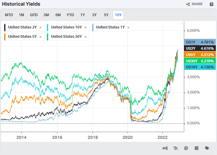Select the YTD time range
The height and width of the screenshot is (155, 217).
pos(70,15)
